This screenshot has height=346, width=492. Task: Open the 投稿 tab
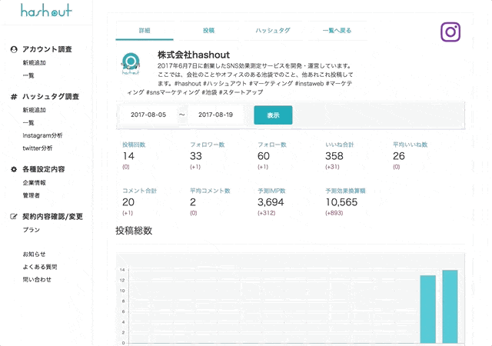coord(208,31)
